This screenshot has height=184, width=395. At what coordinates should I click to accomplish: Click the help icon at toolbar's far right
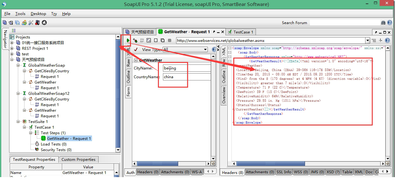click(x=390, y=23)
